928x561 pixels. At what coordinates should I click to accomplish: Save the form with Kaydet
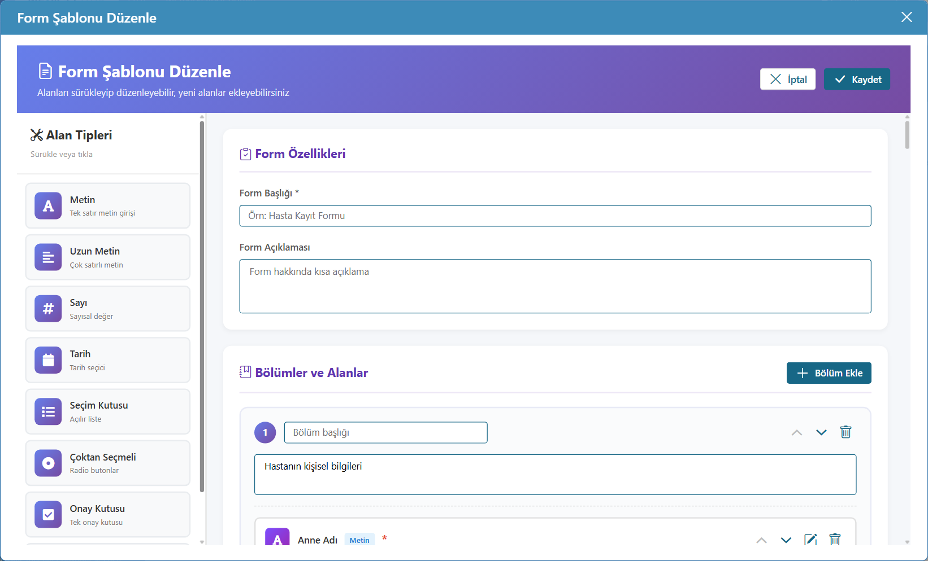pos(857,80)
